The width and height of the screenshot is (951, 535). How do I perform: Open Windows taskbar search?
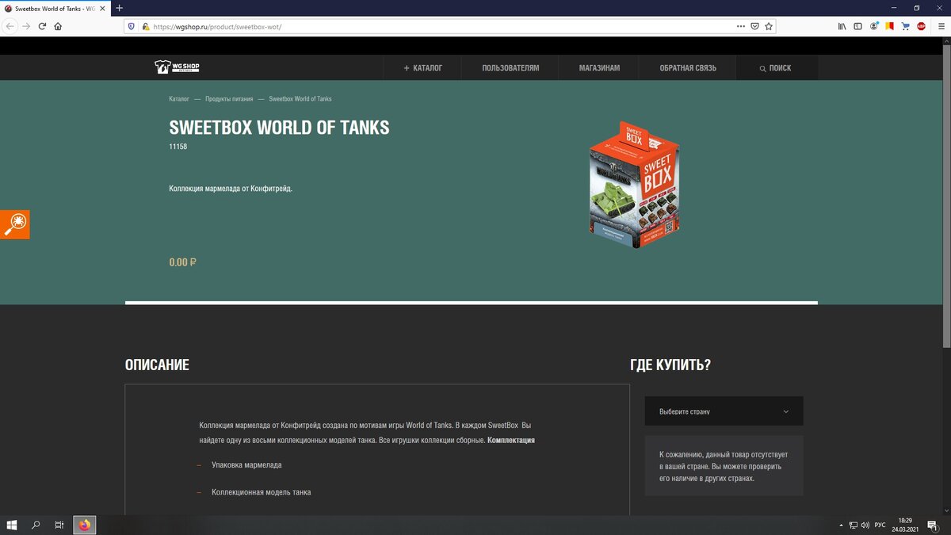tap(36, 525)
